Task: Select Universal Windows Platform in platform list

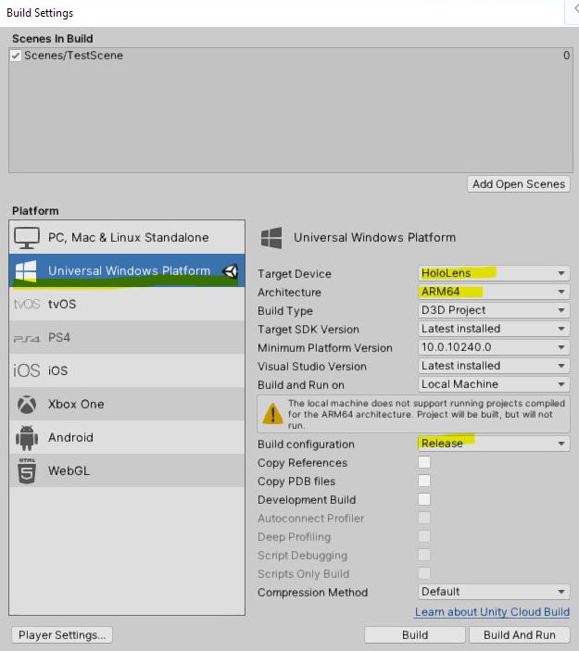Action: (127, 270)
